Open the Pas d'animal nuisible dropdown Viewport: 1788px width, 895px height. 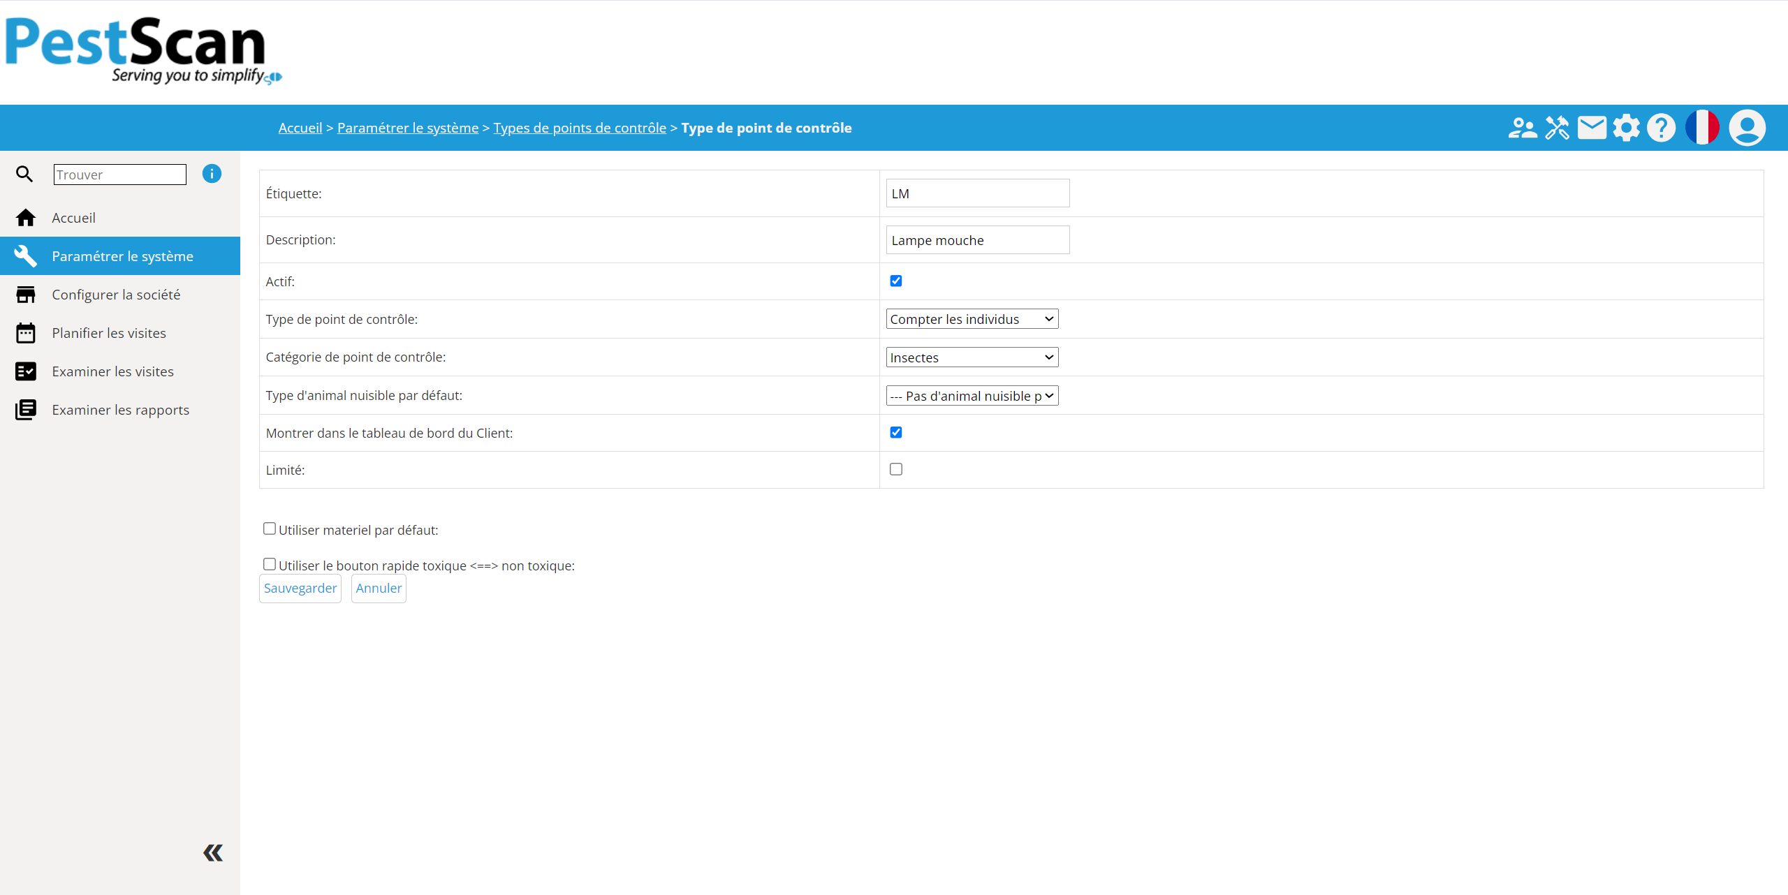click(x=972, y=396)
